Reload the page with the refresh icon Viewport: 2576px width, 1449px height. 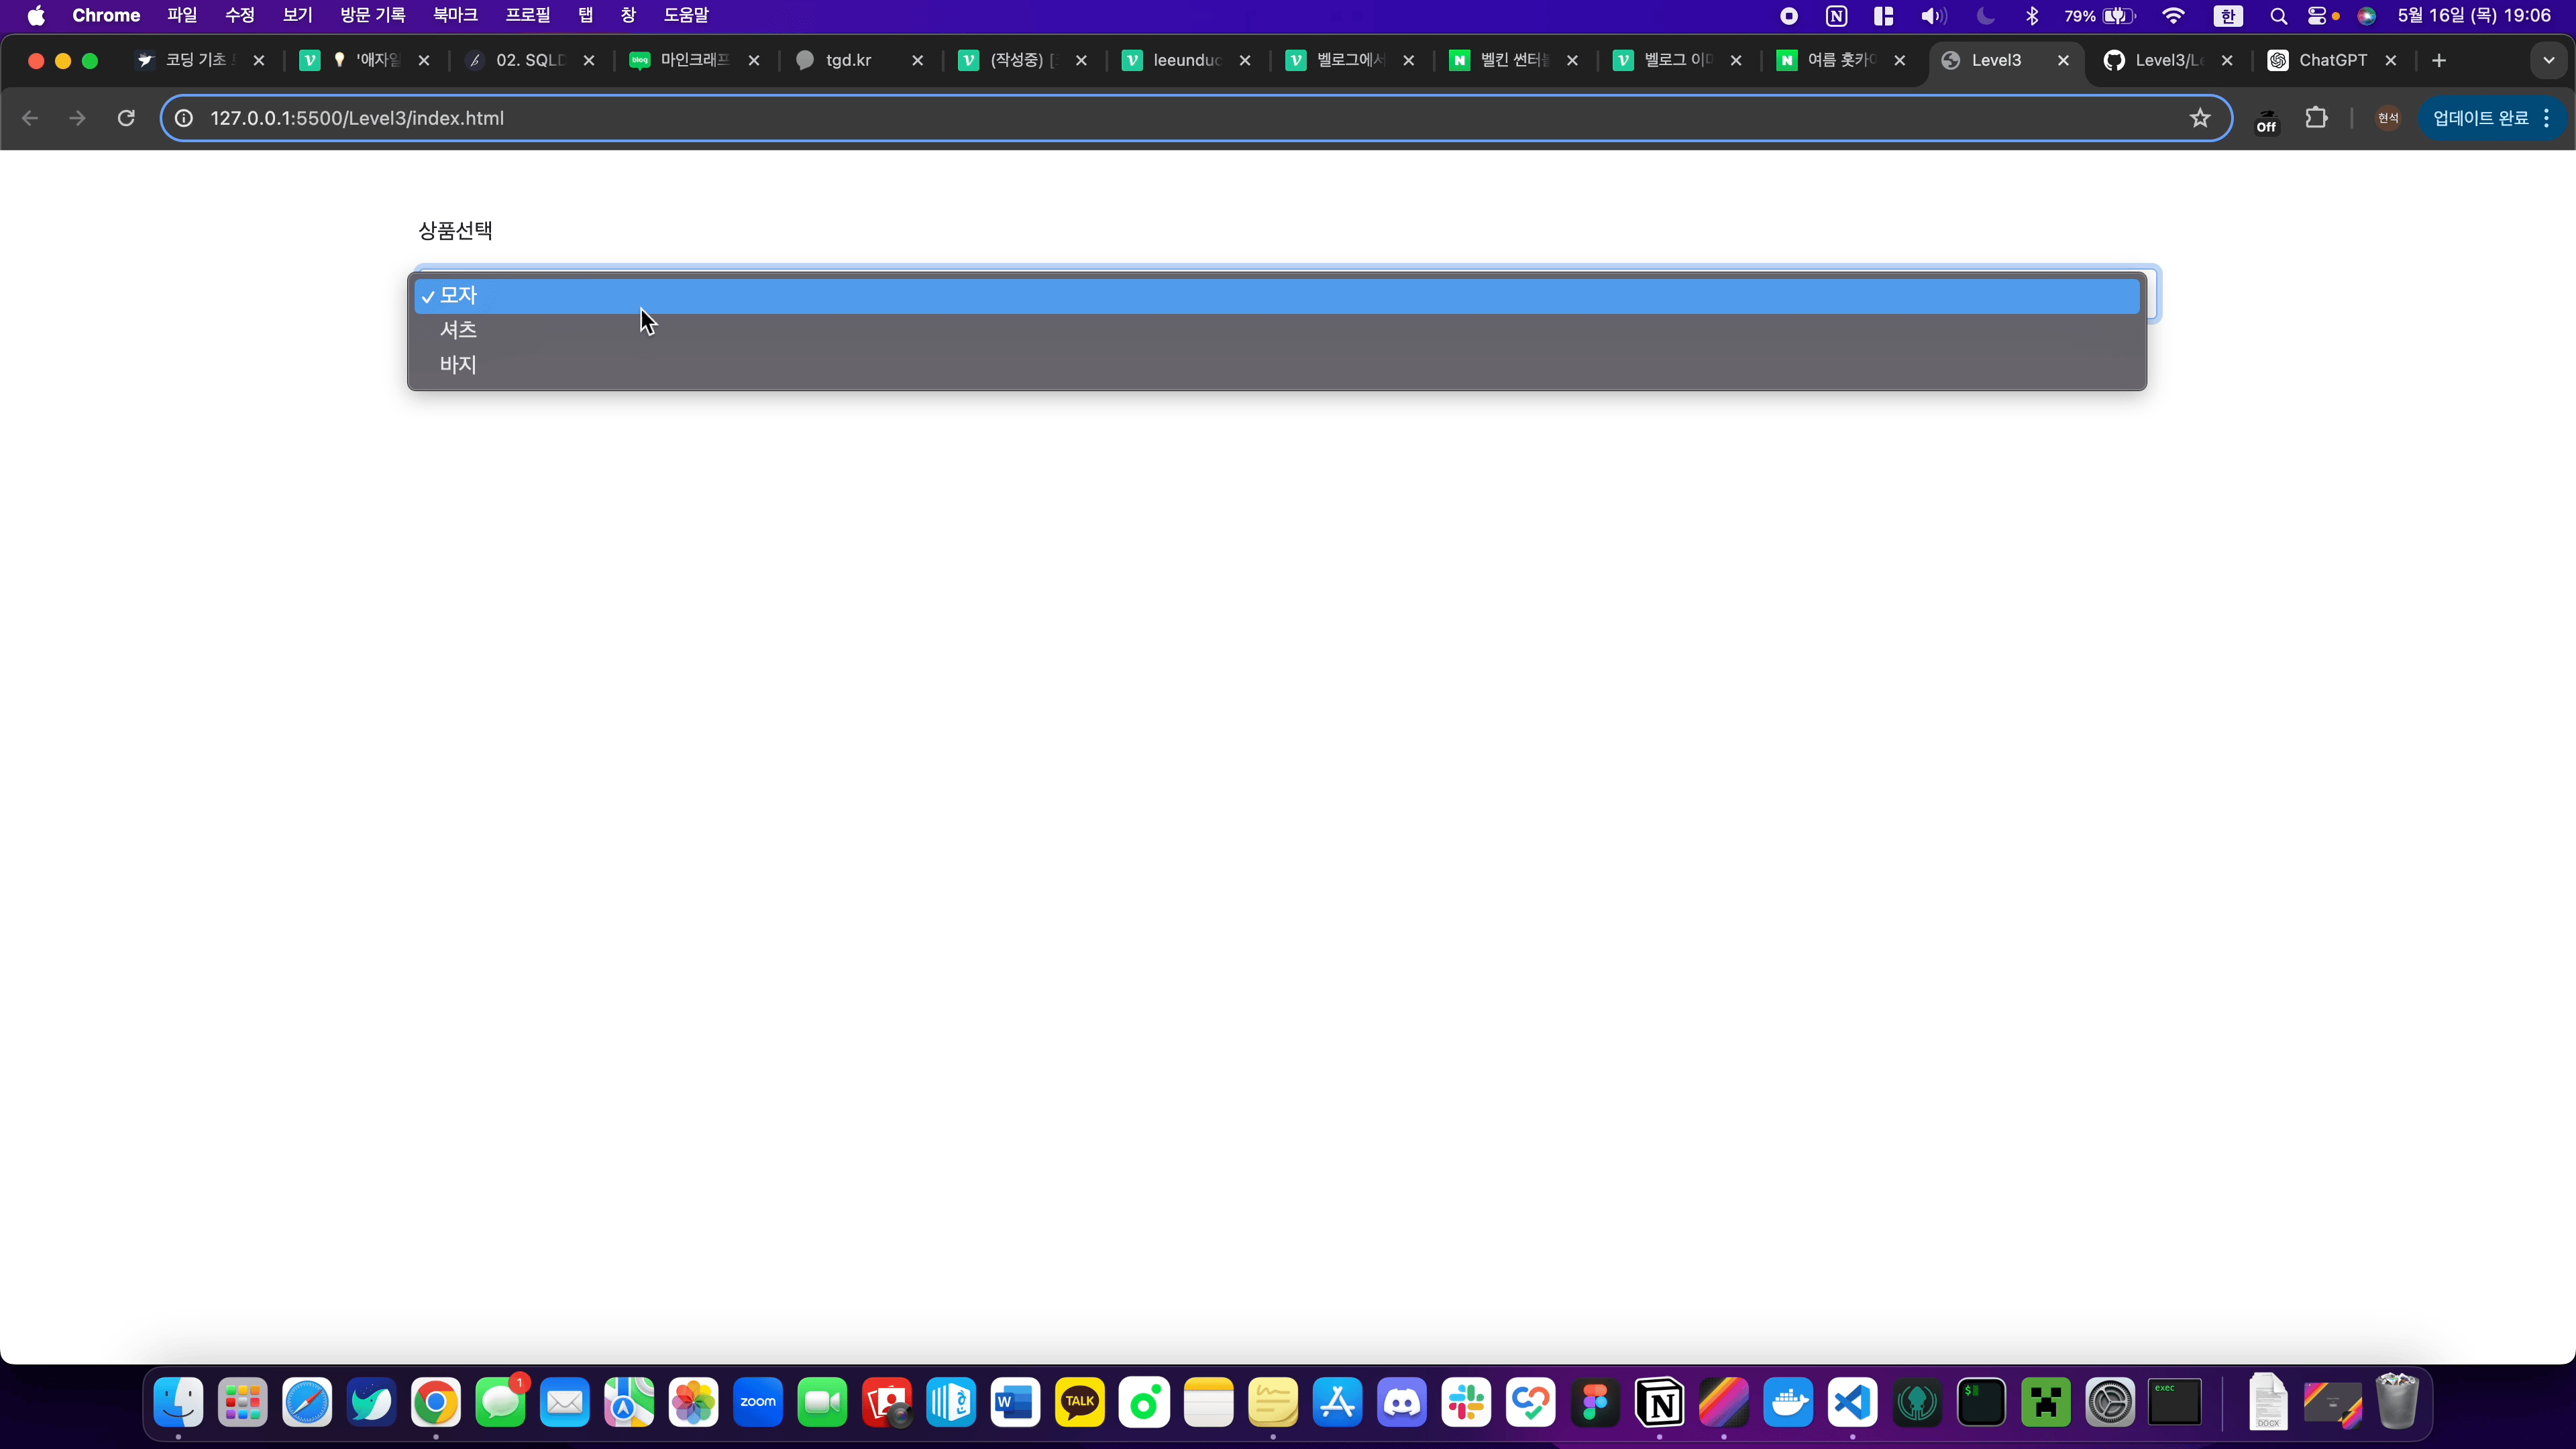tap(126, 118)
